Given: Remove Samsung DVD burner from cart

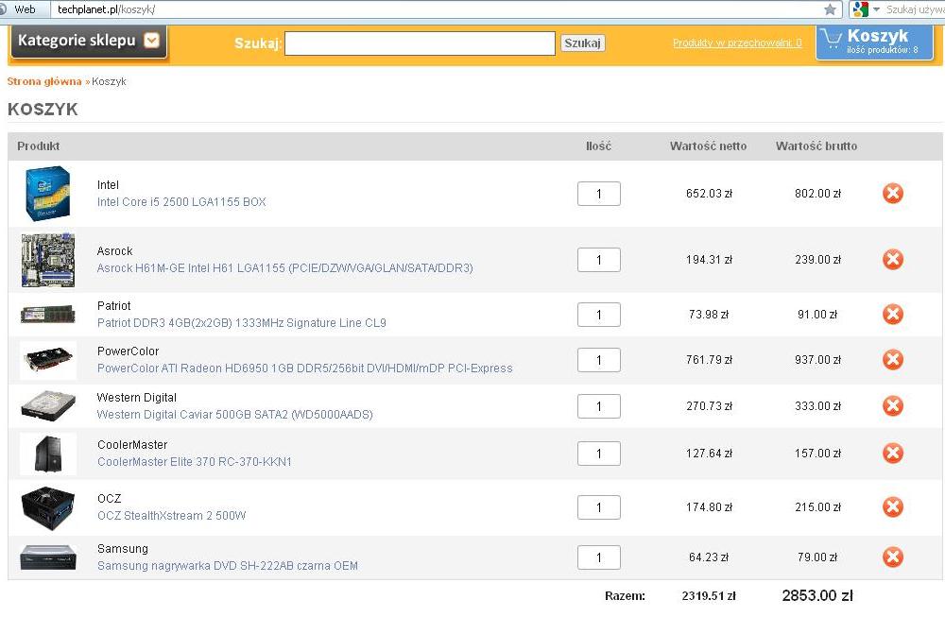Looking at the screenshot, I should click(893, 557).
